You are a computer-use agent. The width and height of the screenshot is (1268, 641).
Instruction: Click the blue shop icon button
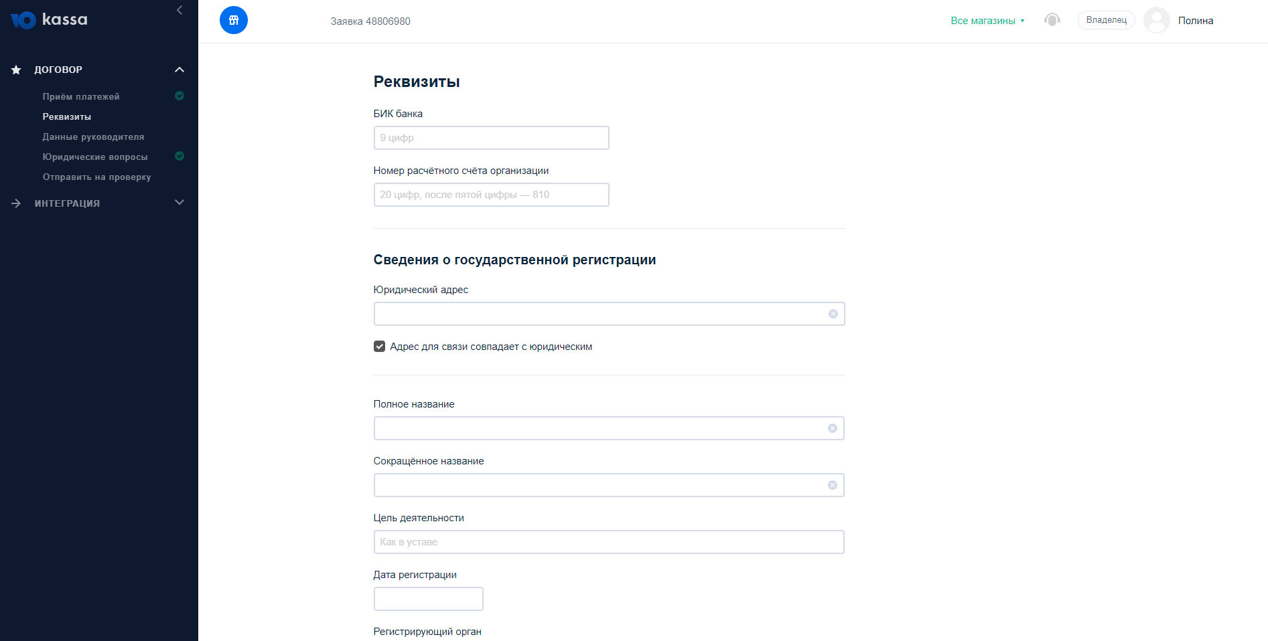click(234, 20)
